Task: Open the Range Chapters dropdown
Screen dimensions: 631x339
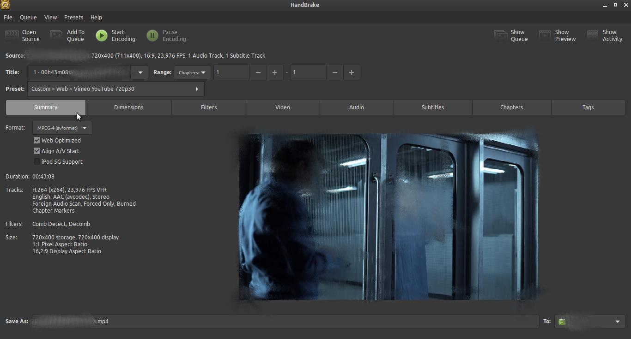Action: (x=192, y=72)
